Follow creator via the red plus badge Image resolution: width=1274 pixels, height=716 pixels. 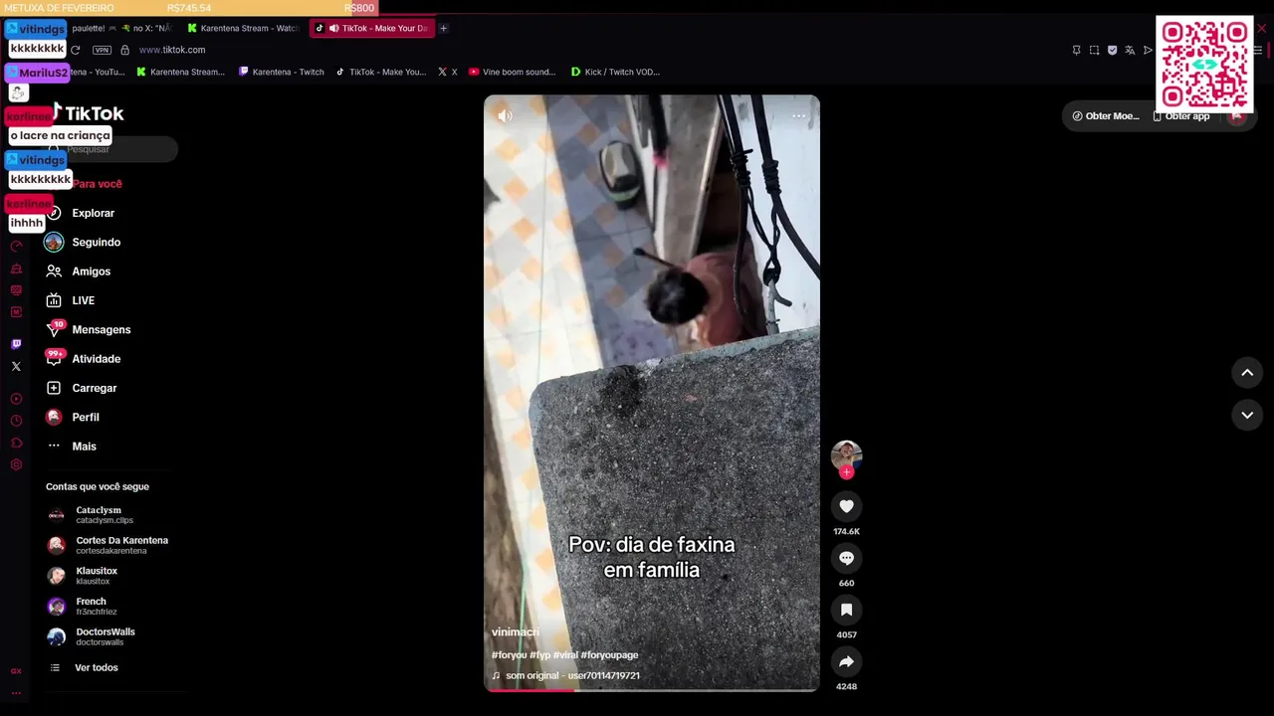point(846,472)
